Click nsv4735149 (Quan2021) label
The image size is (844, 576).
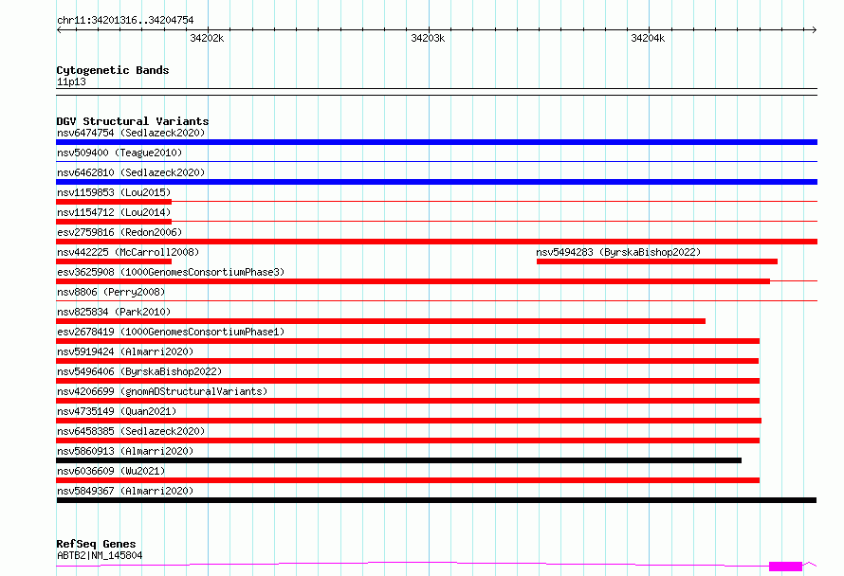[x=117, y=411]
